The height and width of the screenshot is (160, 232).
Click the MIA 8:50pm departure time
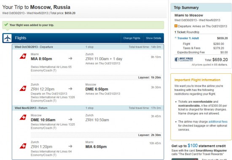(41, 59)
